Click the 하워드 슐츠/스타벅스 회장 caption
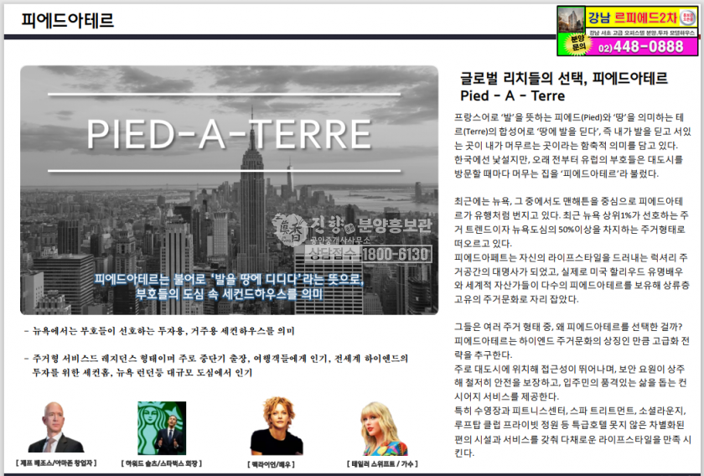Screen dimensions: 704x476 click(162, 463)
